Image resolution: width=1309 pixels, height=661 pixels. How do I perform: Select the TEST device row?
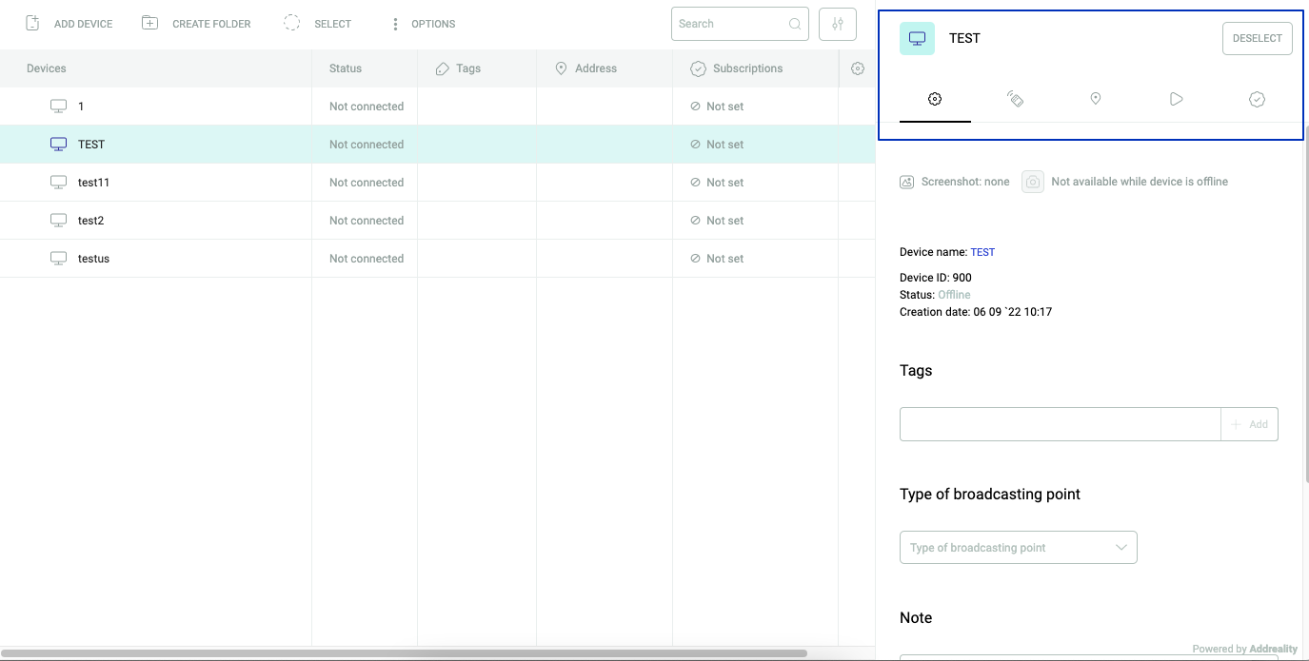coord(437,145)
